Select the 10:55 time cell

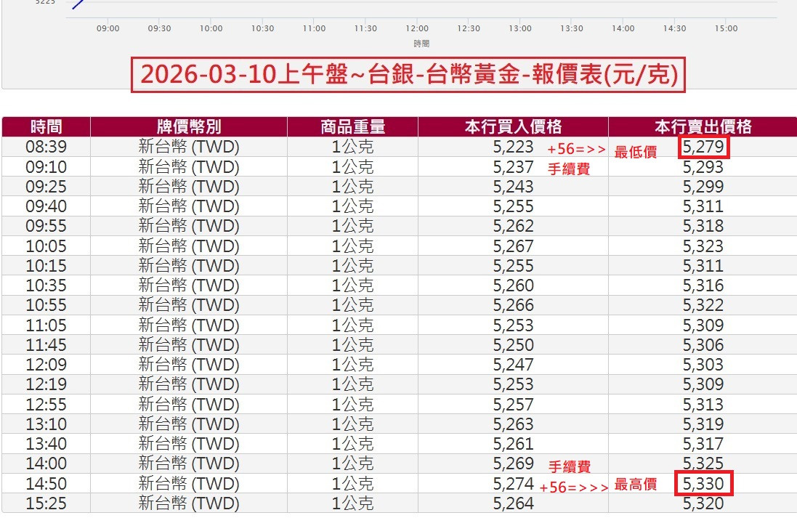click(x=46, y=306)
